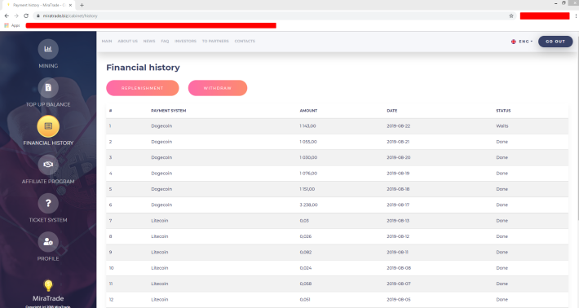The image size is (579, 308).
Task: Open the Mining section icon
Action: pyautogui.click(x=48, y=49)
